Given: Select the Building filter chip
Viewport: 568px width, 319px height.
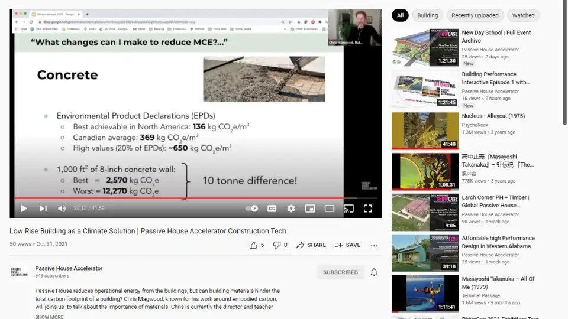Looking at the screenshot, I should click(x=427, y=15).
